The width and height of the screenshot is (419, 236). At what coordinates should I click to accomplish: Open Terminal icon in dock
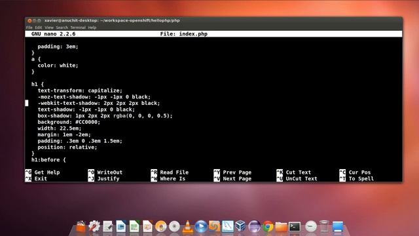pos(295,227)
